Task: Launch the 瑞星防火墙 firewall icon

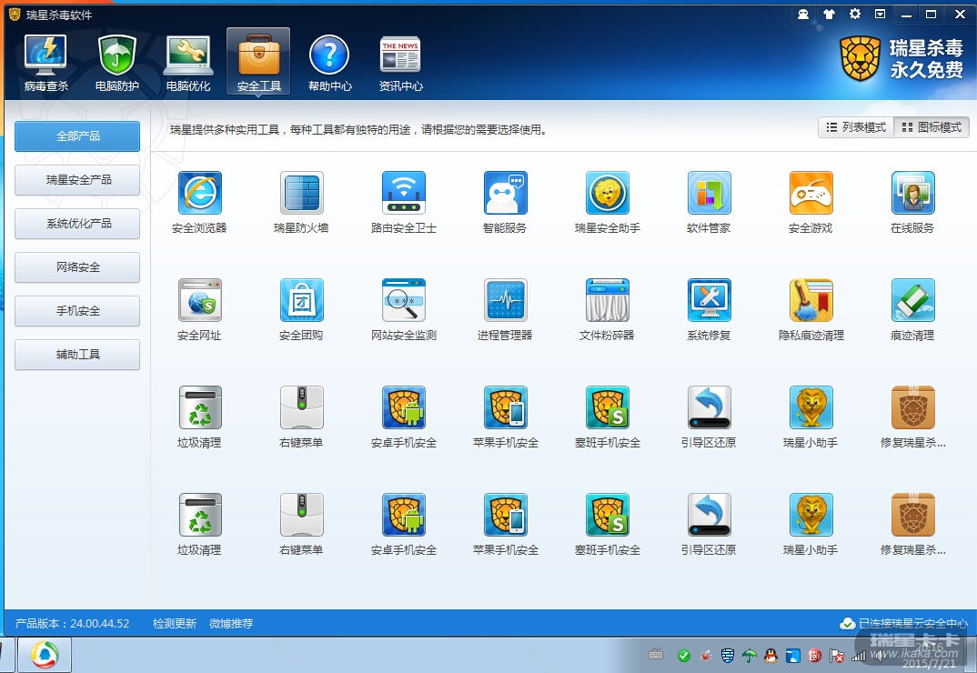Action: point(301,193)
